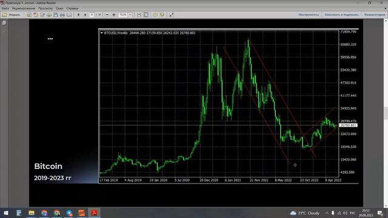
Task: Expand the zoom level dropdown arrow
Action: point(130,15)
